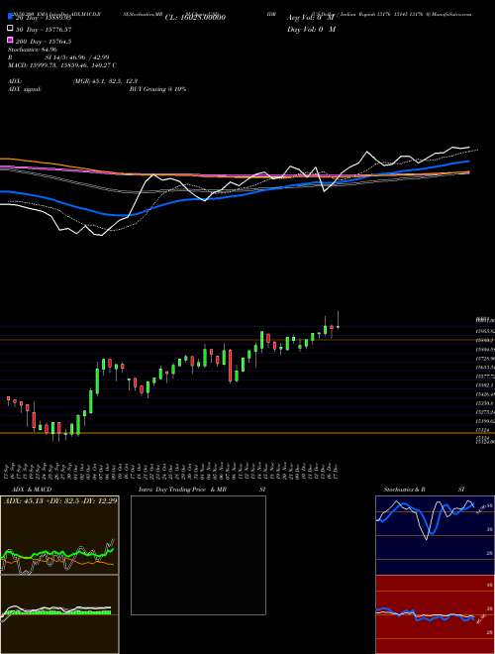Select the '50 Day - 15776.57' legend text

(x=44, y=29)
